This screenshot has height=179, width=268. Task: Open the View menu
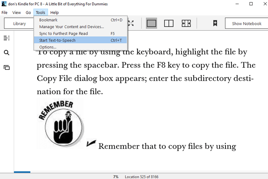pyautogui.click(x=17, y=13)
